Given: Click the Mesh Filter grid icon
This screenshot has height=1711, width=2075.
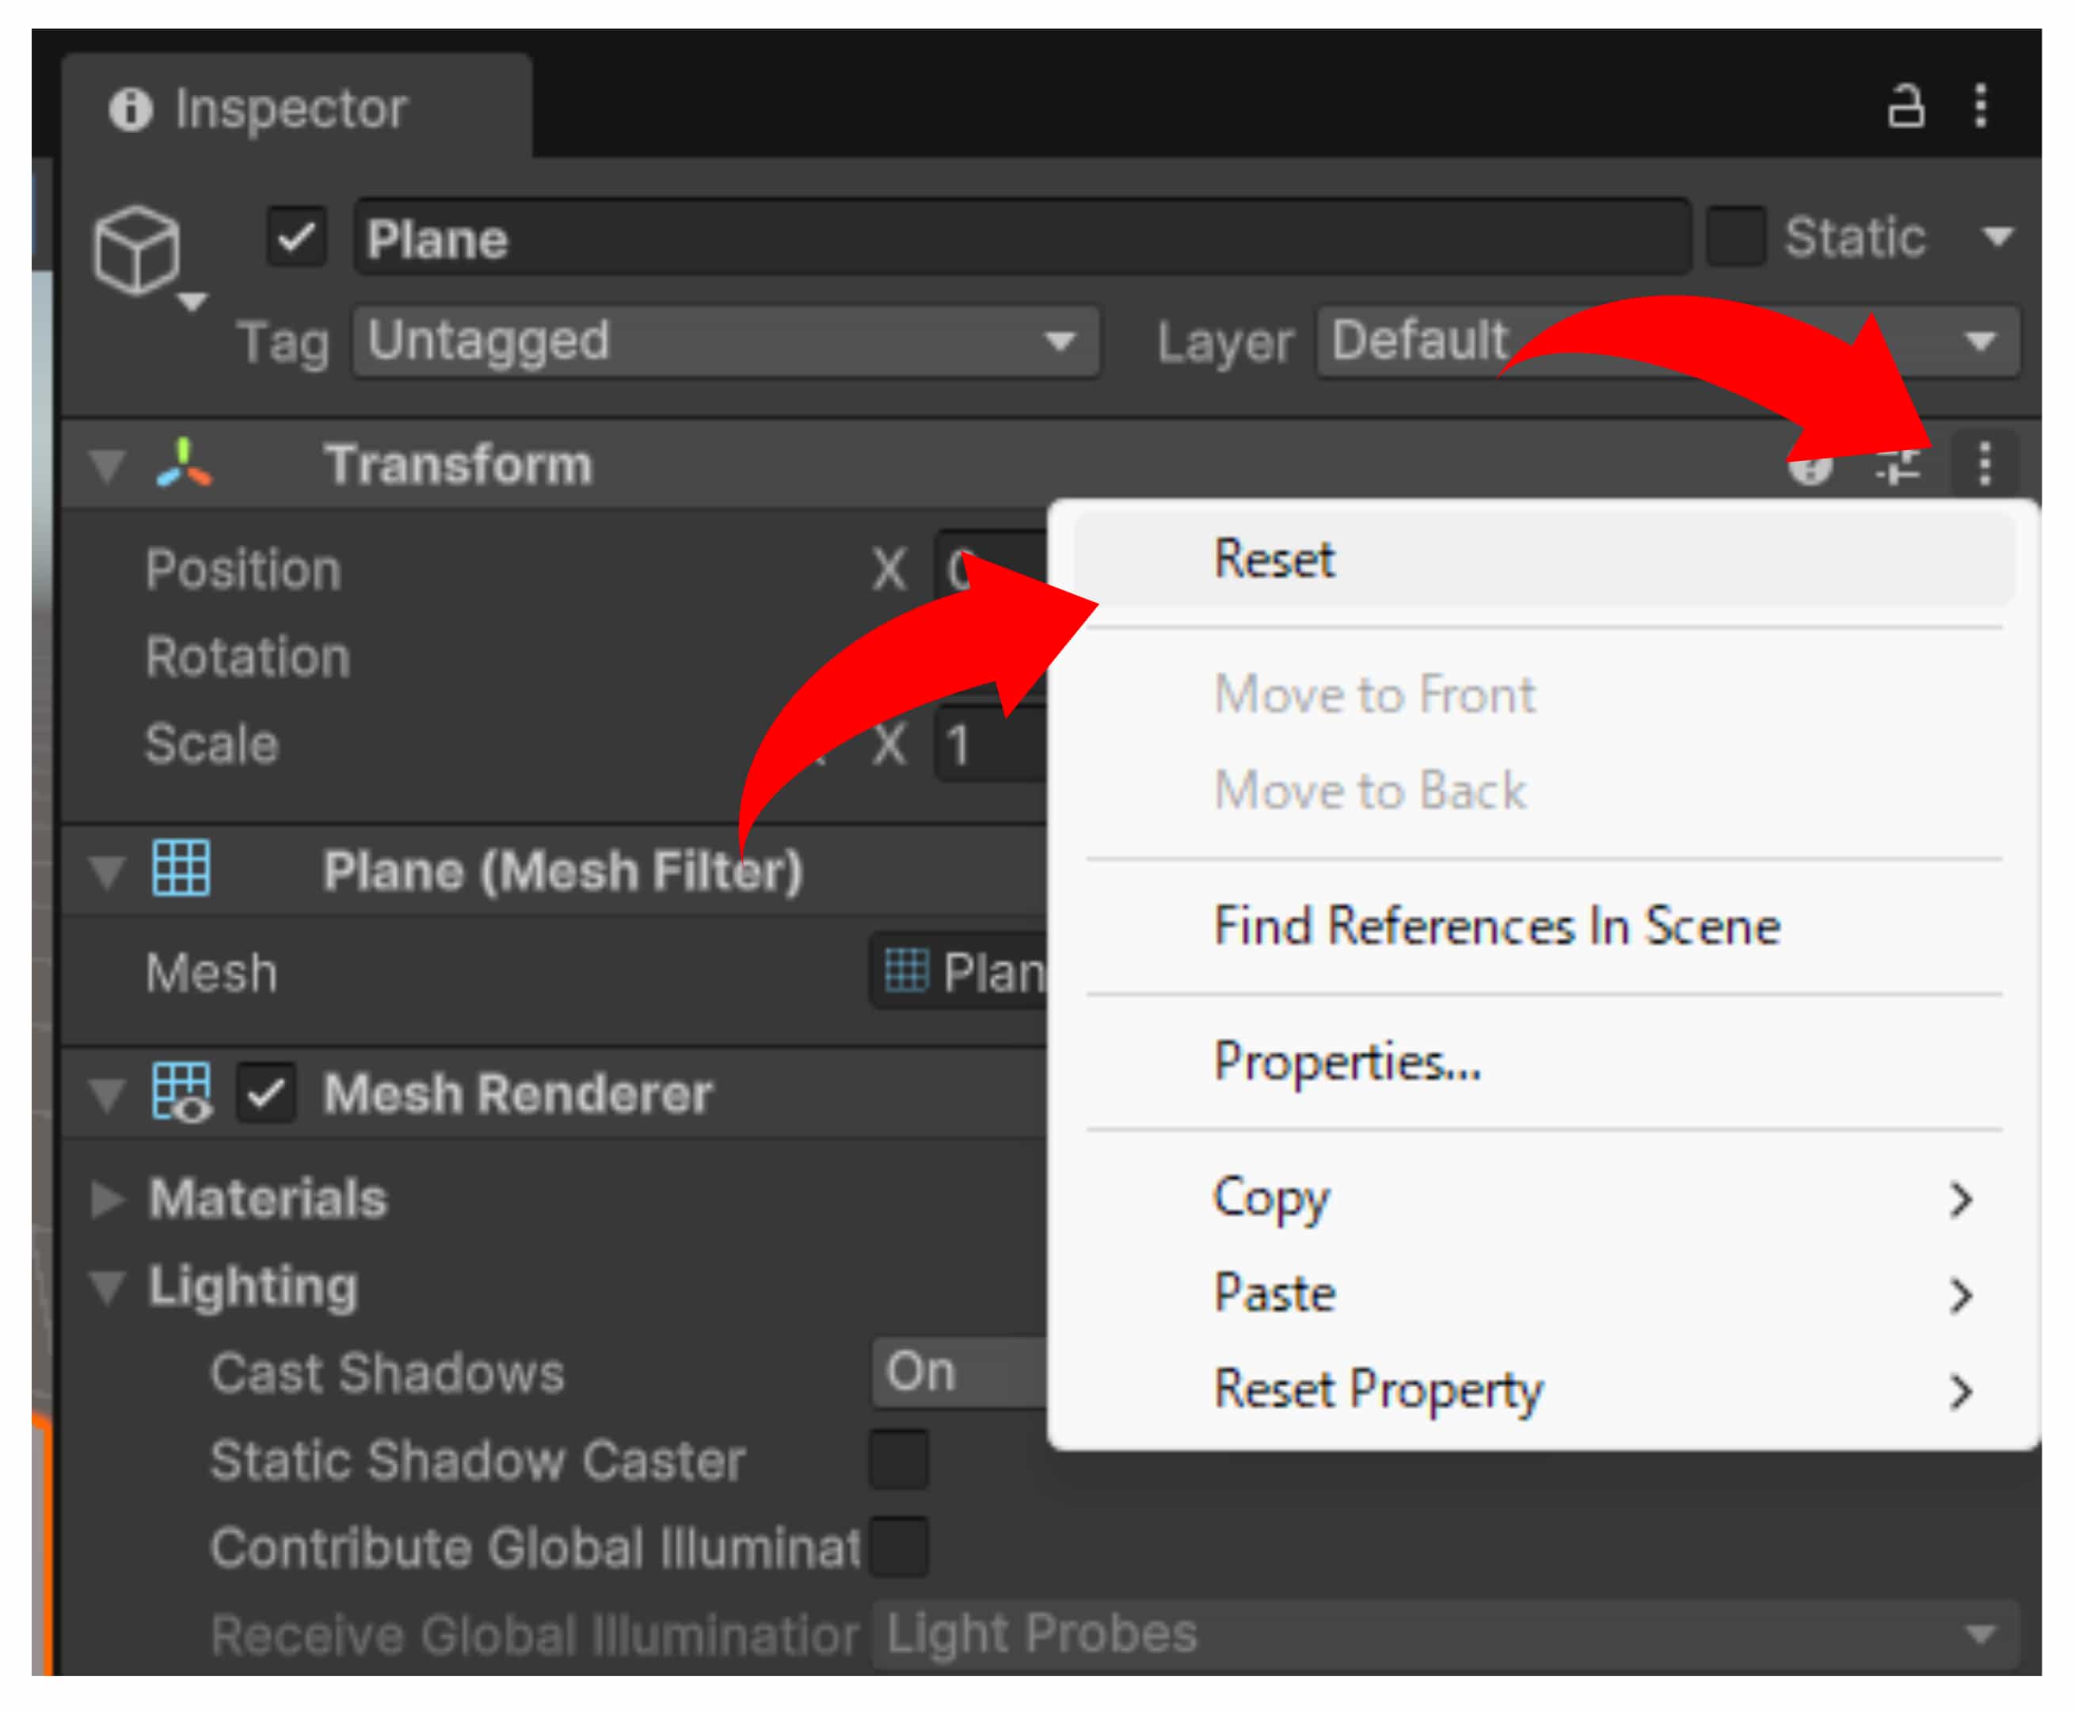Looking at the screenshot, I should pyautogui.click(x=181, y=868).
